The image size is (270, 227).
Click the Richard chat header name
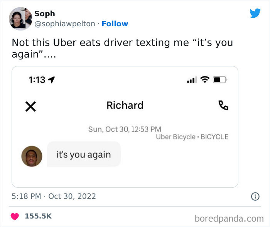[x=125, y=105]
